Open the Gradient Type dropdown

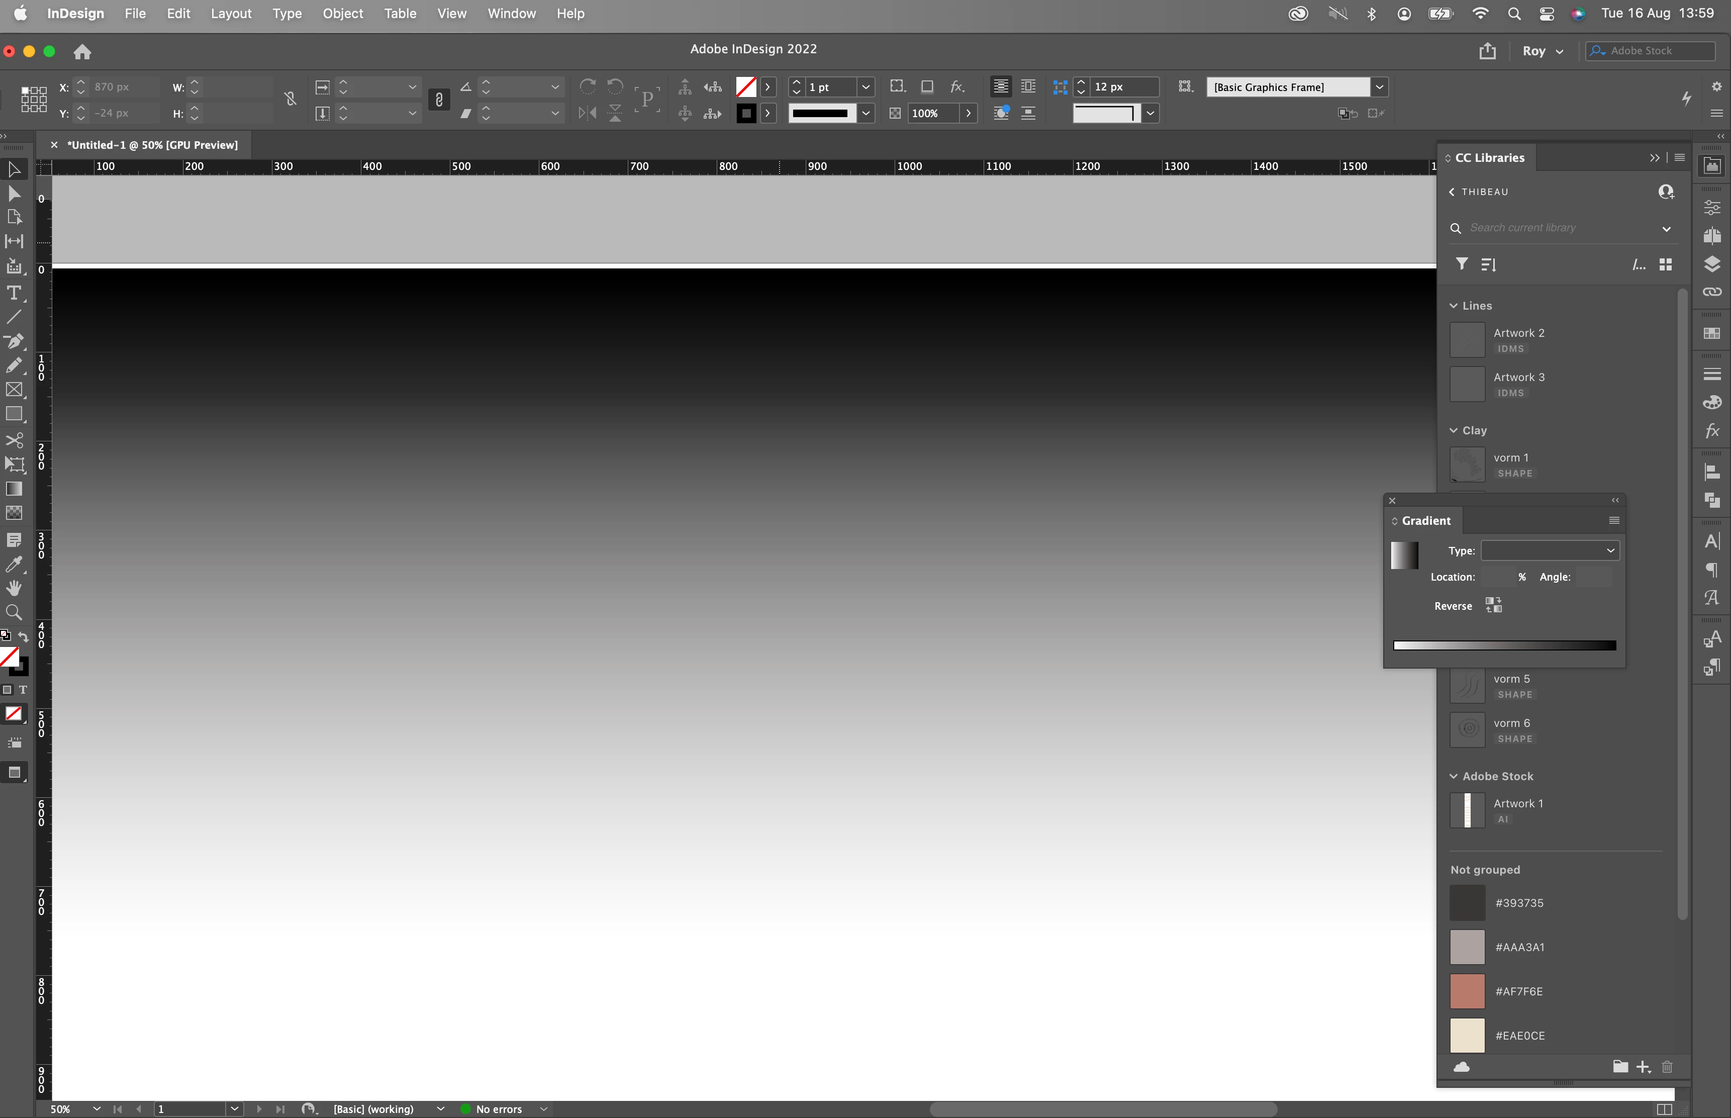tap(1550, 550)
